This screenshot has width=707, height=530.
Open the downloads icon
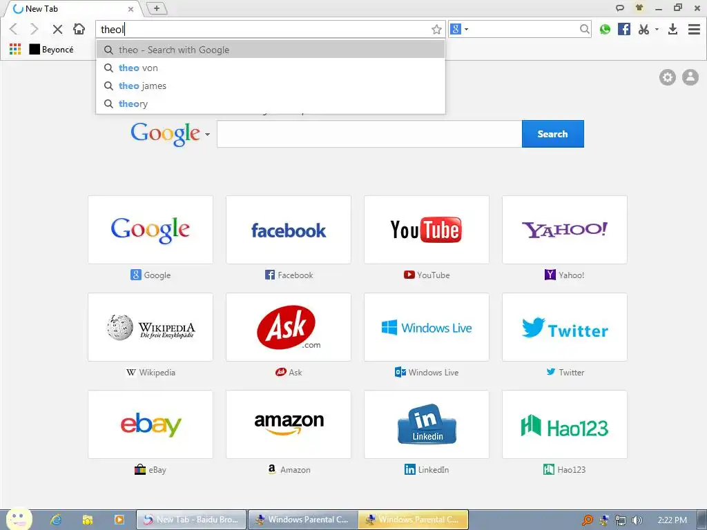point(672,29)
